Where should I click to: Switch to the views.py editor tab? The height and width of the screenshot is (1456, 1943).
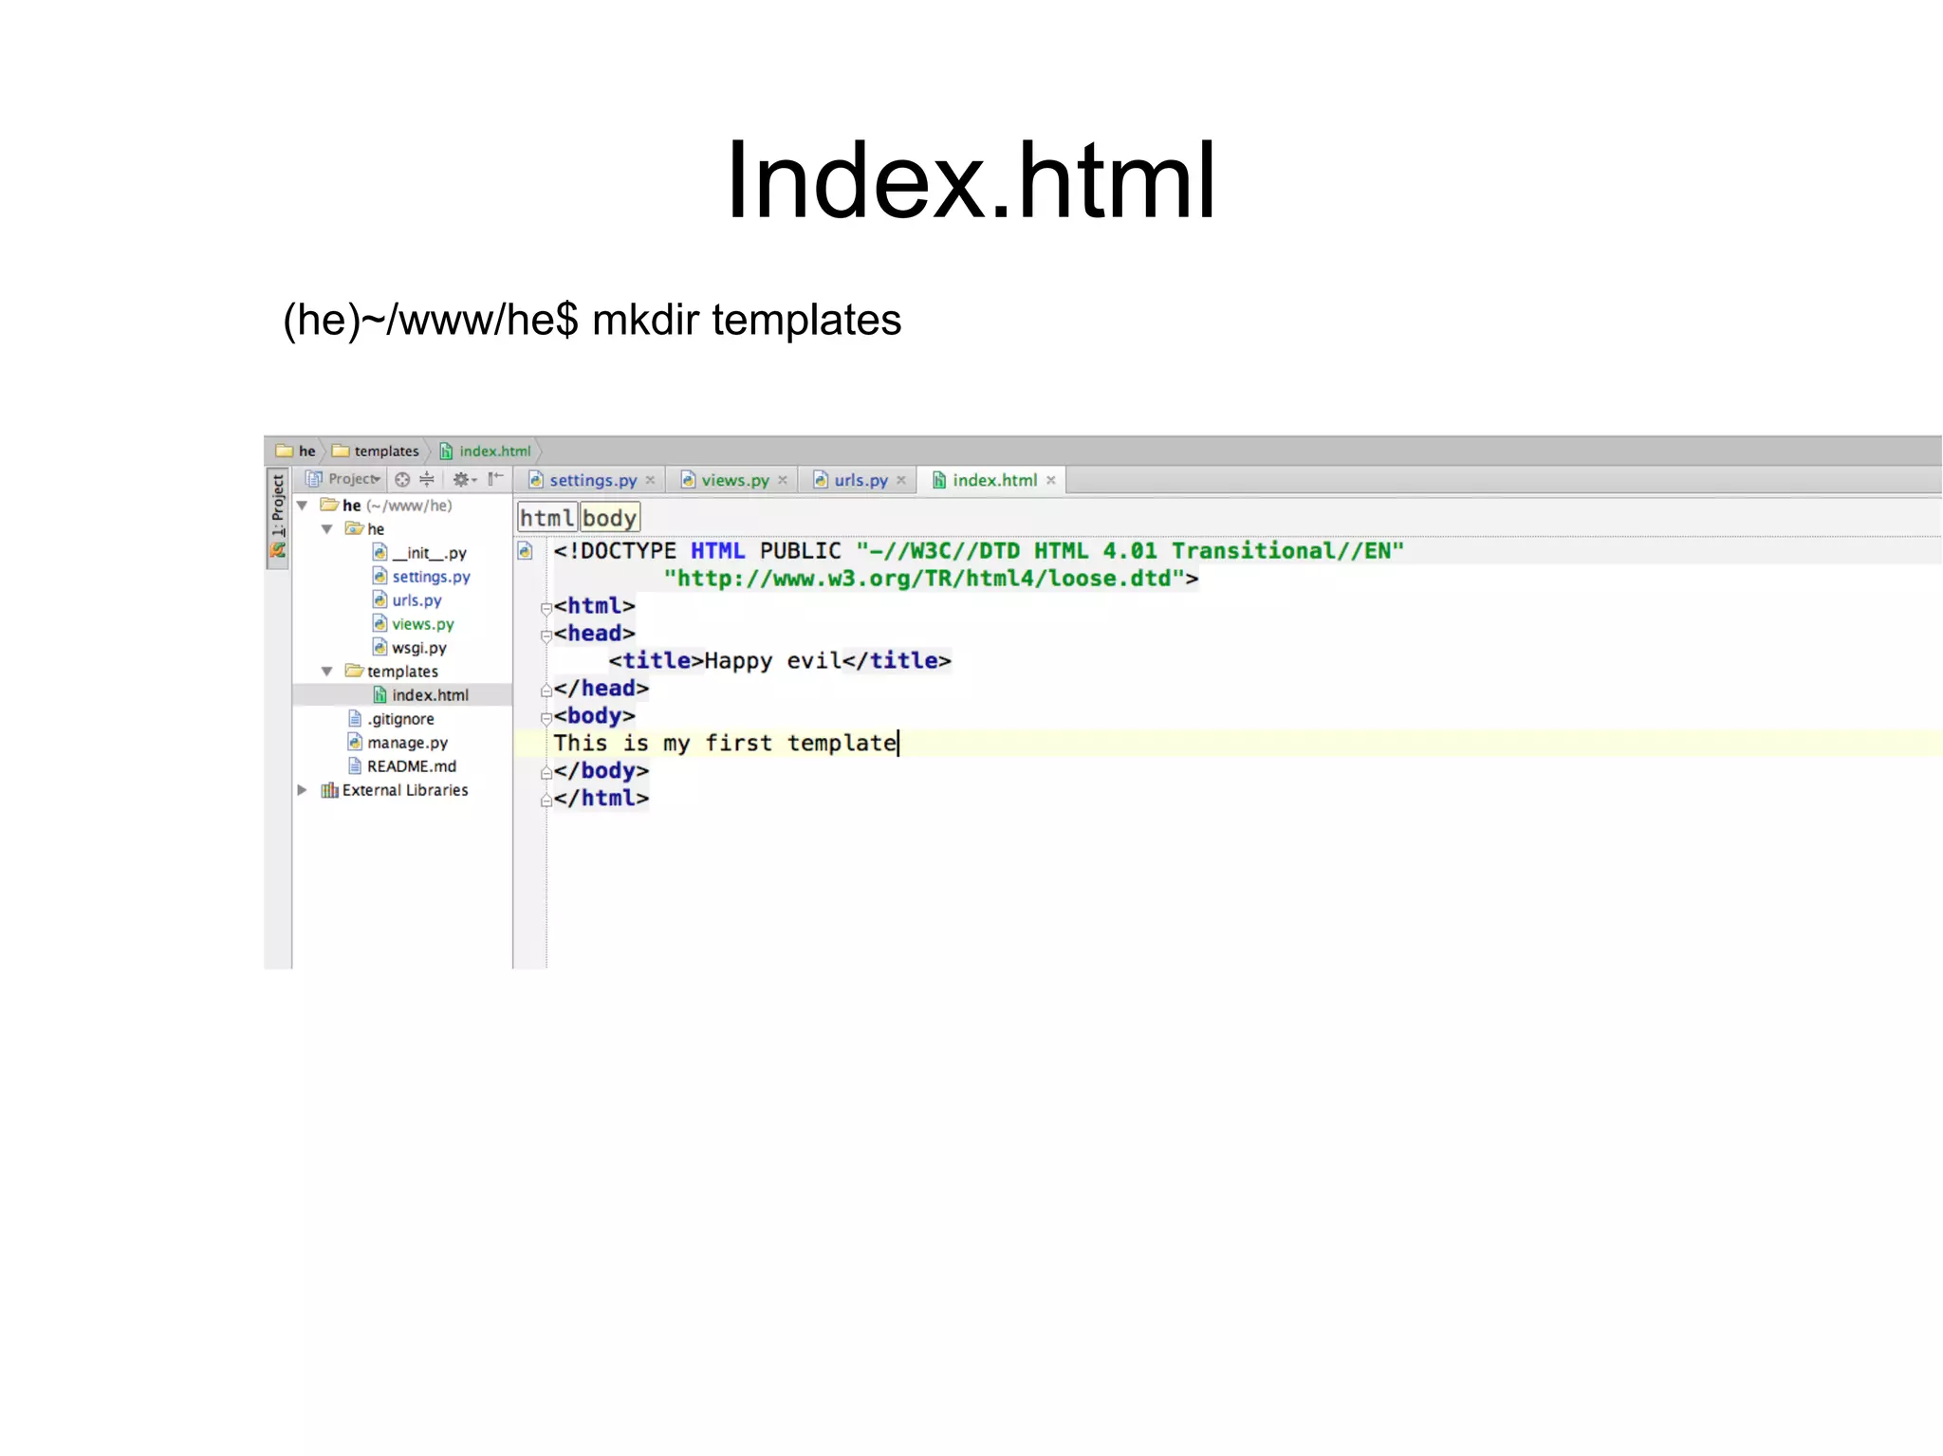click(x=733, y=481)
